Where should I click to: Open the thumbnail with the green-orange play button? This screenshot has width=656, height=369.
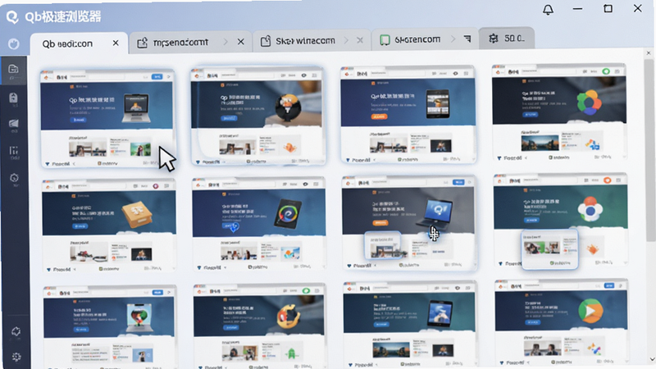click(x=561, y=323)
